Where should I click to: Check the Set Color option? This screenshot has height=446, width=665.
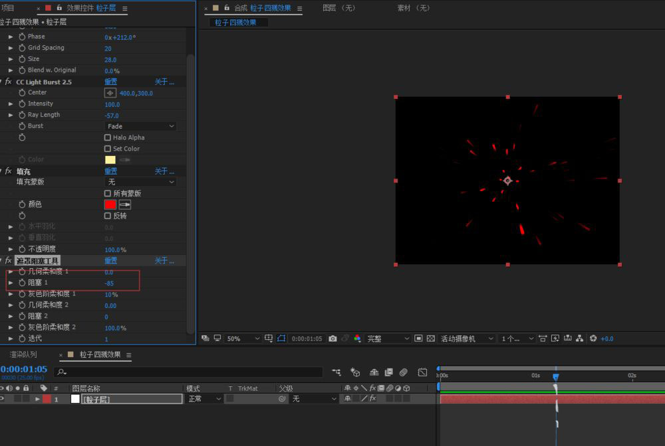[108, 149]
